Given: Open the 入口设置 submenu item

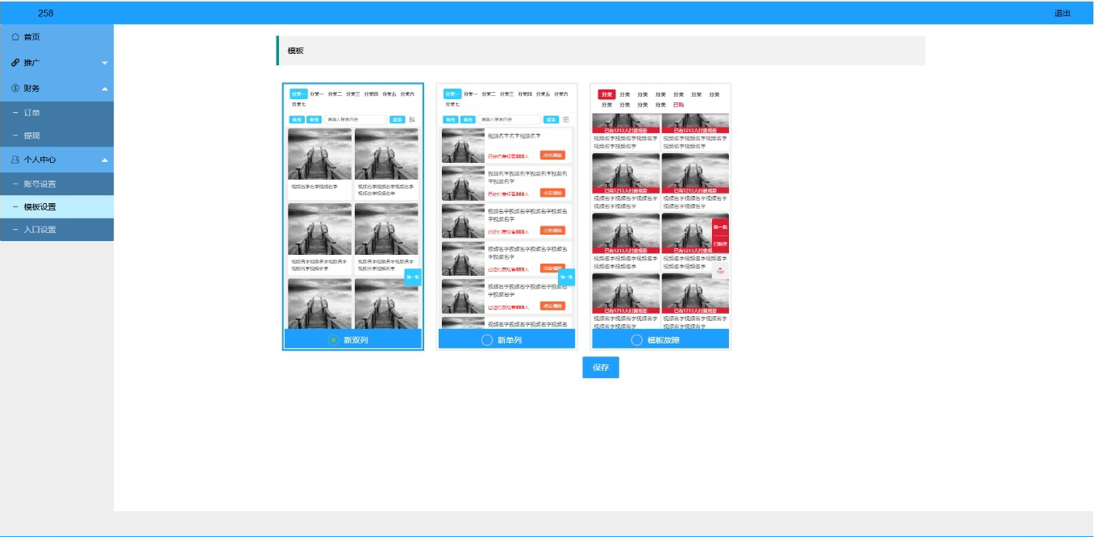Looking at the screenshot, I should coord(40,230).
